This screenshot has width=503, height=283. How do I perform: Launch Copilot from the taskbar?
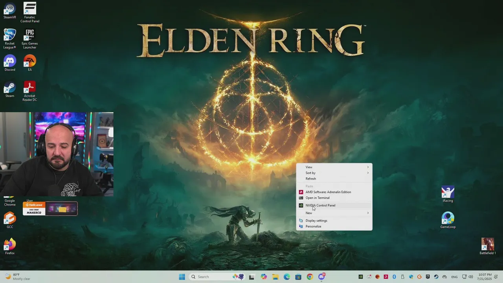pos(263,277)
